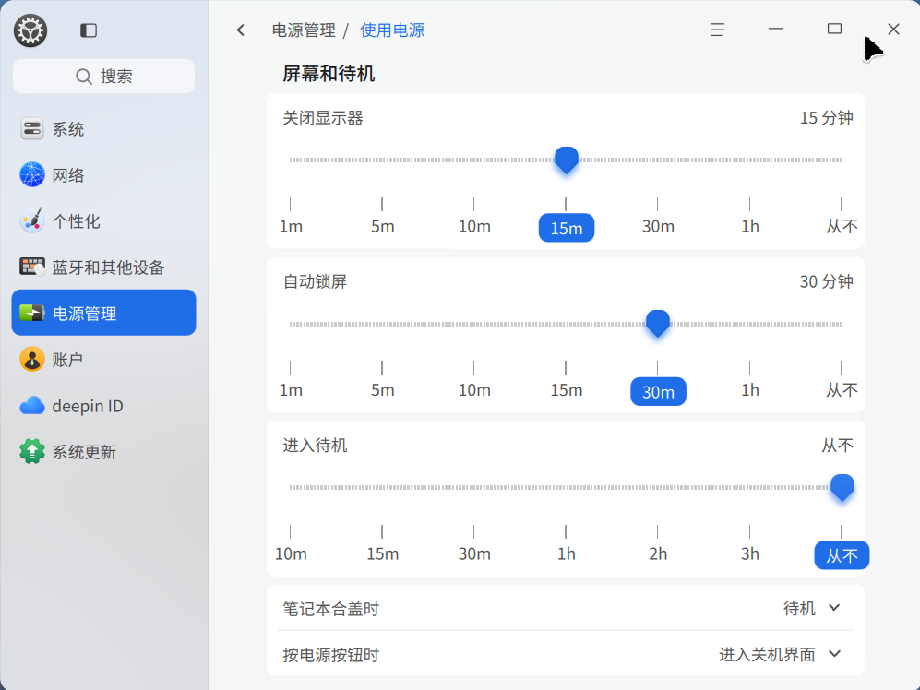Image resolution: width=920 pixels, height=690 pixels.
Task: Click the 网络 globe icon
Action: (32, 175)
